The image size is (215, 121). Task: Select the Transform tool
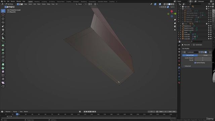click(x=3, y=30)
